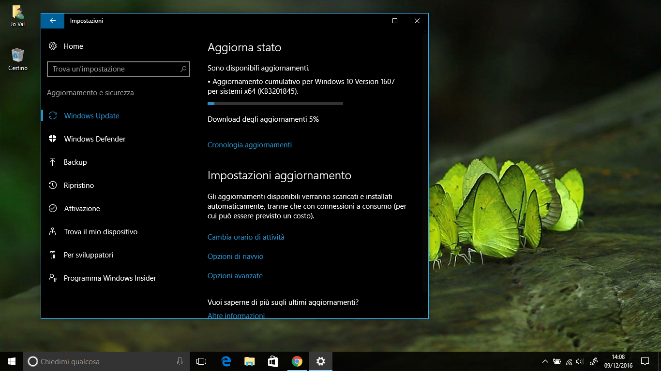Click the Settings gear taskbar icon
The height and width of the screenshot is (371, 661).
[x=321, y=361]
